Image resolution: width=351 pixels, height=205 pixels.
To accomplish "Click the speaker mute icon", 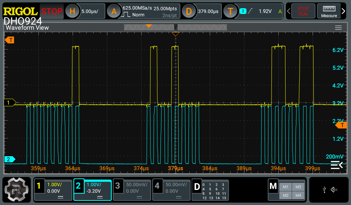I will 334,190.
